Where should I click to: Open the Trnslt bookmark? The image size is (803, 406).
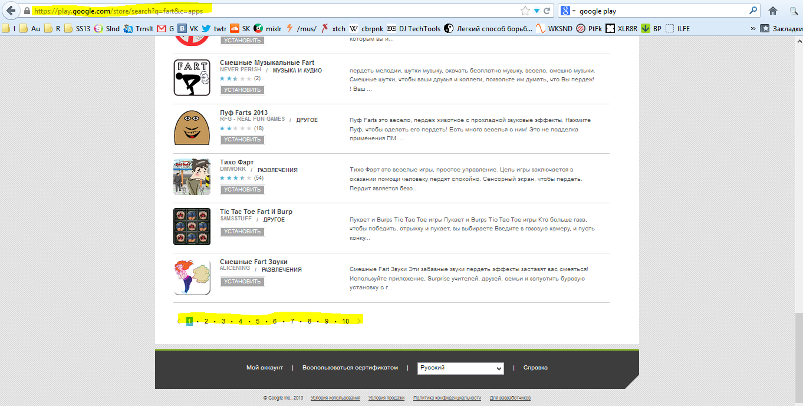[x=139, y=28]
